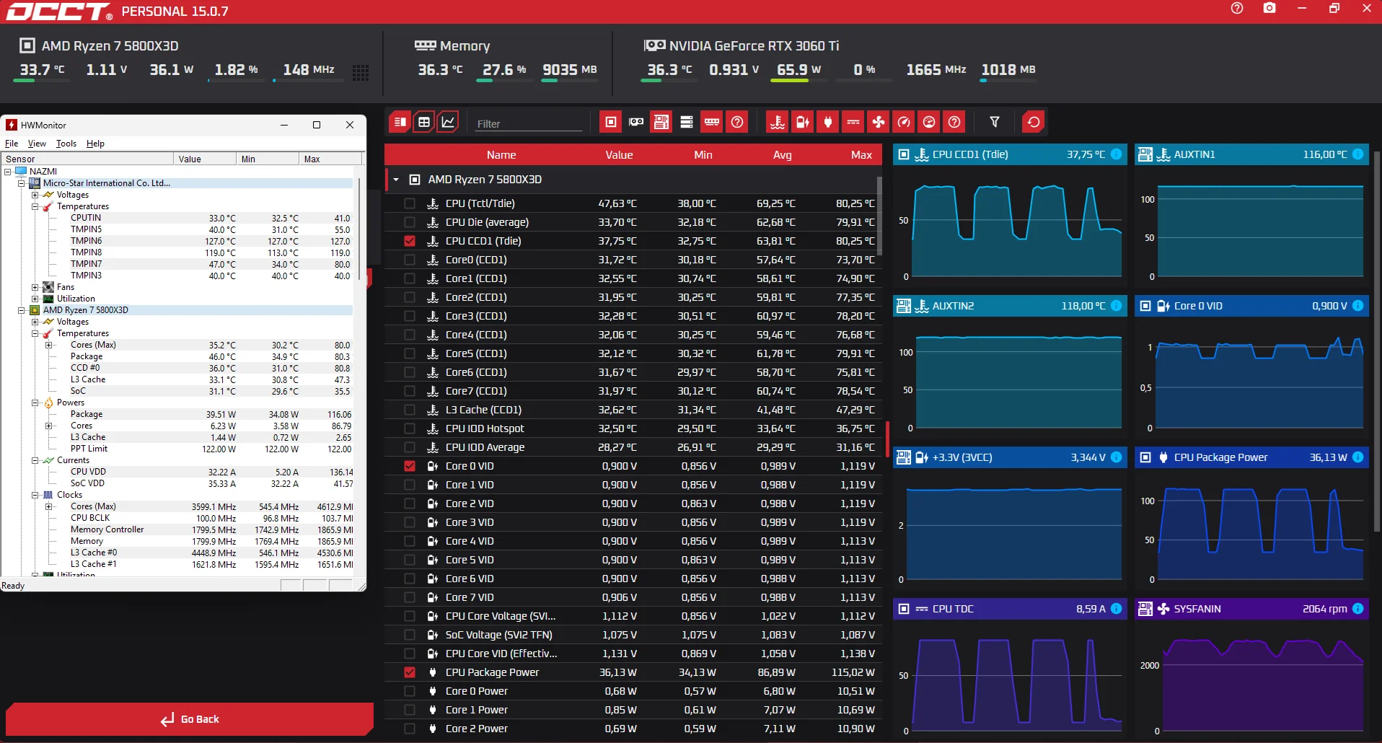Toggle the voltage sensor type filter
Viewport: 1382px width, 743px height.
click(803, 122)
